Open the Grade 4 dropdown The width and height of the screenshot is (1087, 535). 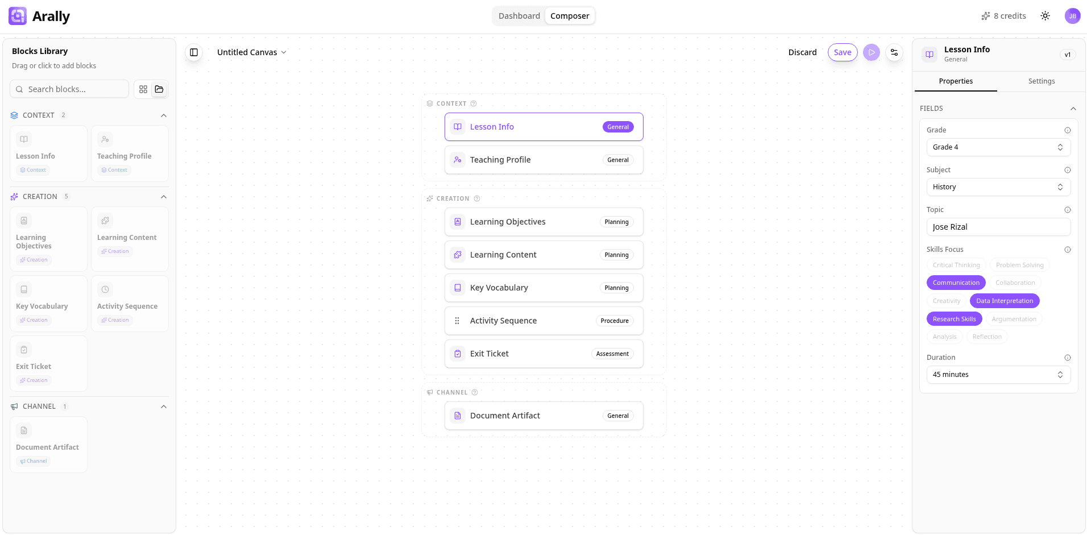pyautogui.click(x=998, y=147)
